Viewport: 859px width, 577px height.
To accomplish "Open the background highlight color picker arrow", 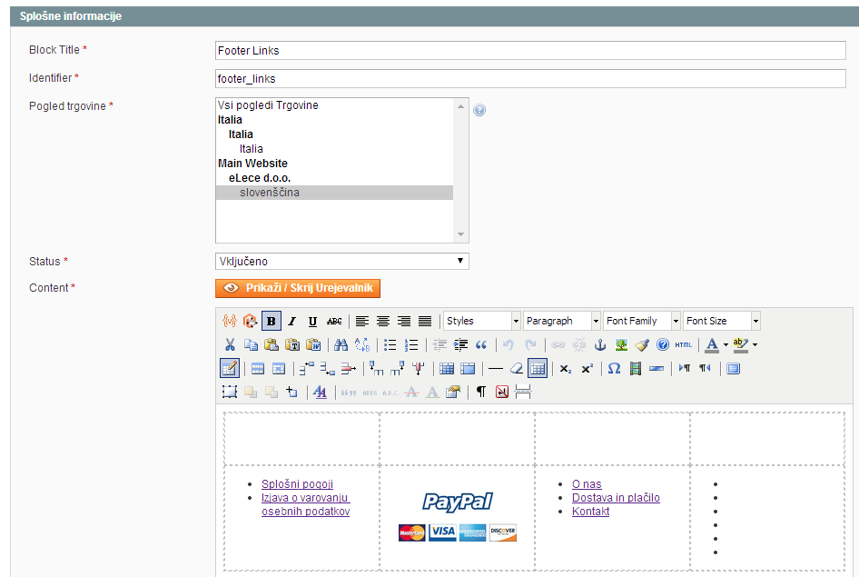I will pos(755,344).
